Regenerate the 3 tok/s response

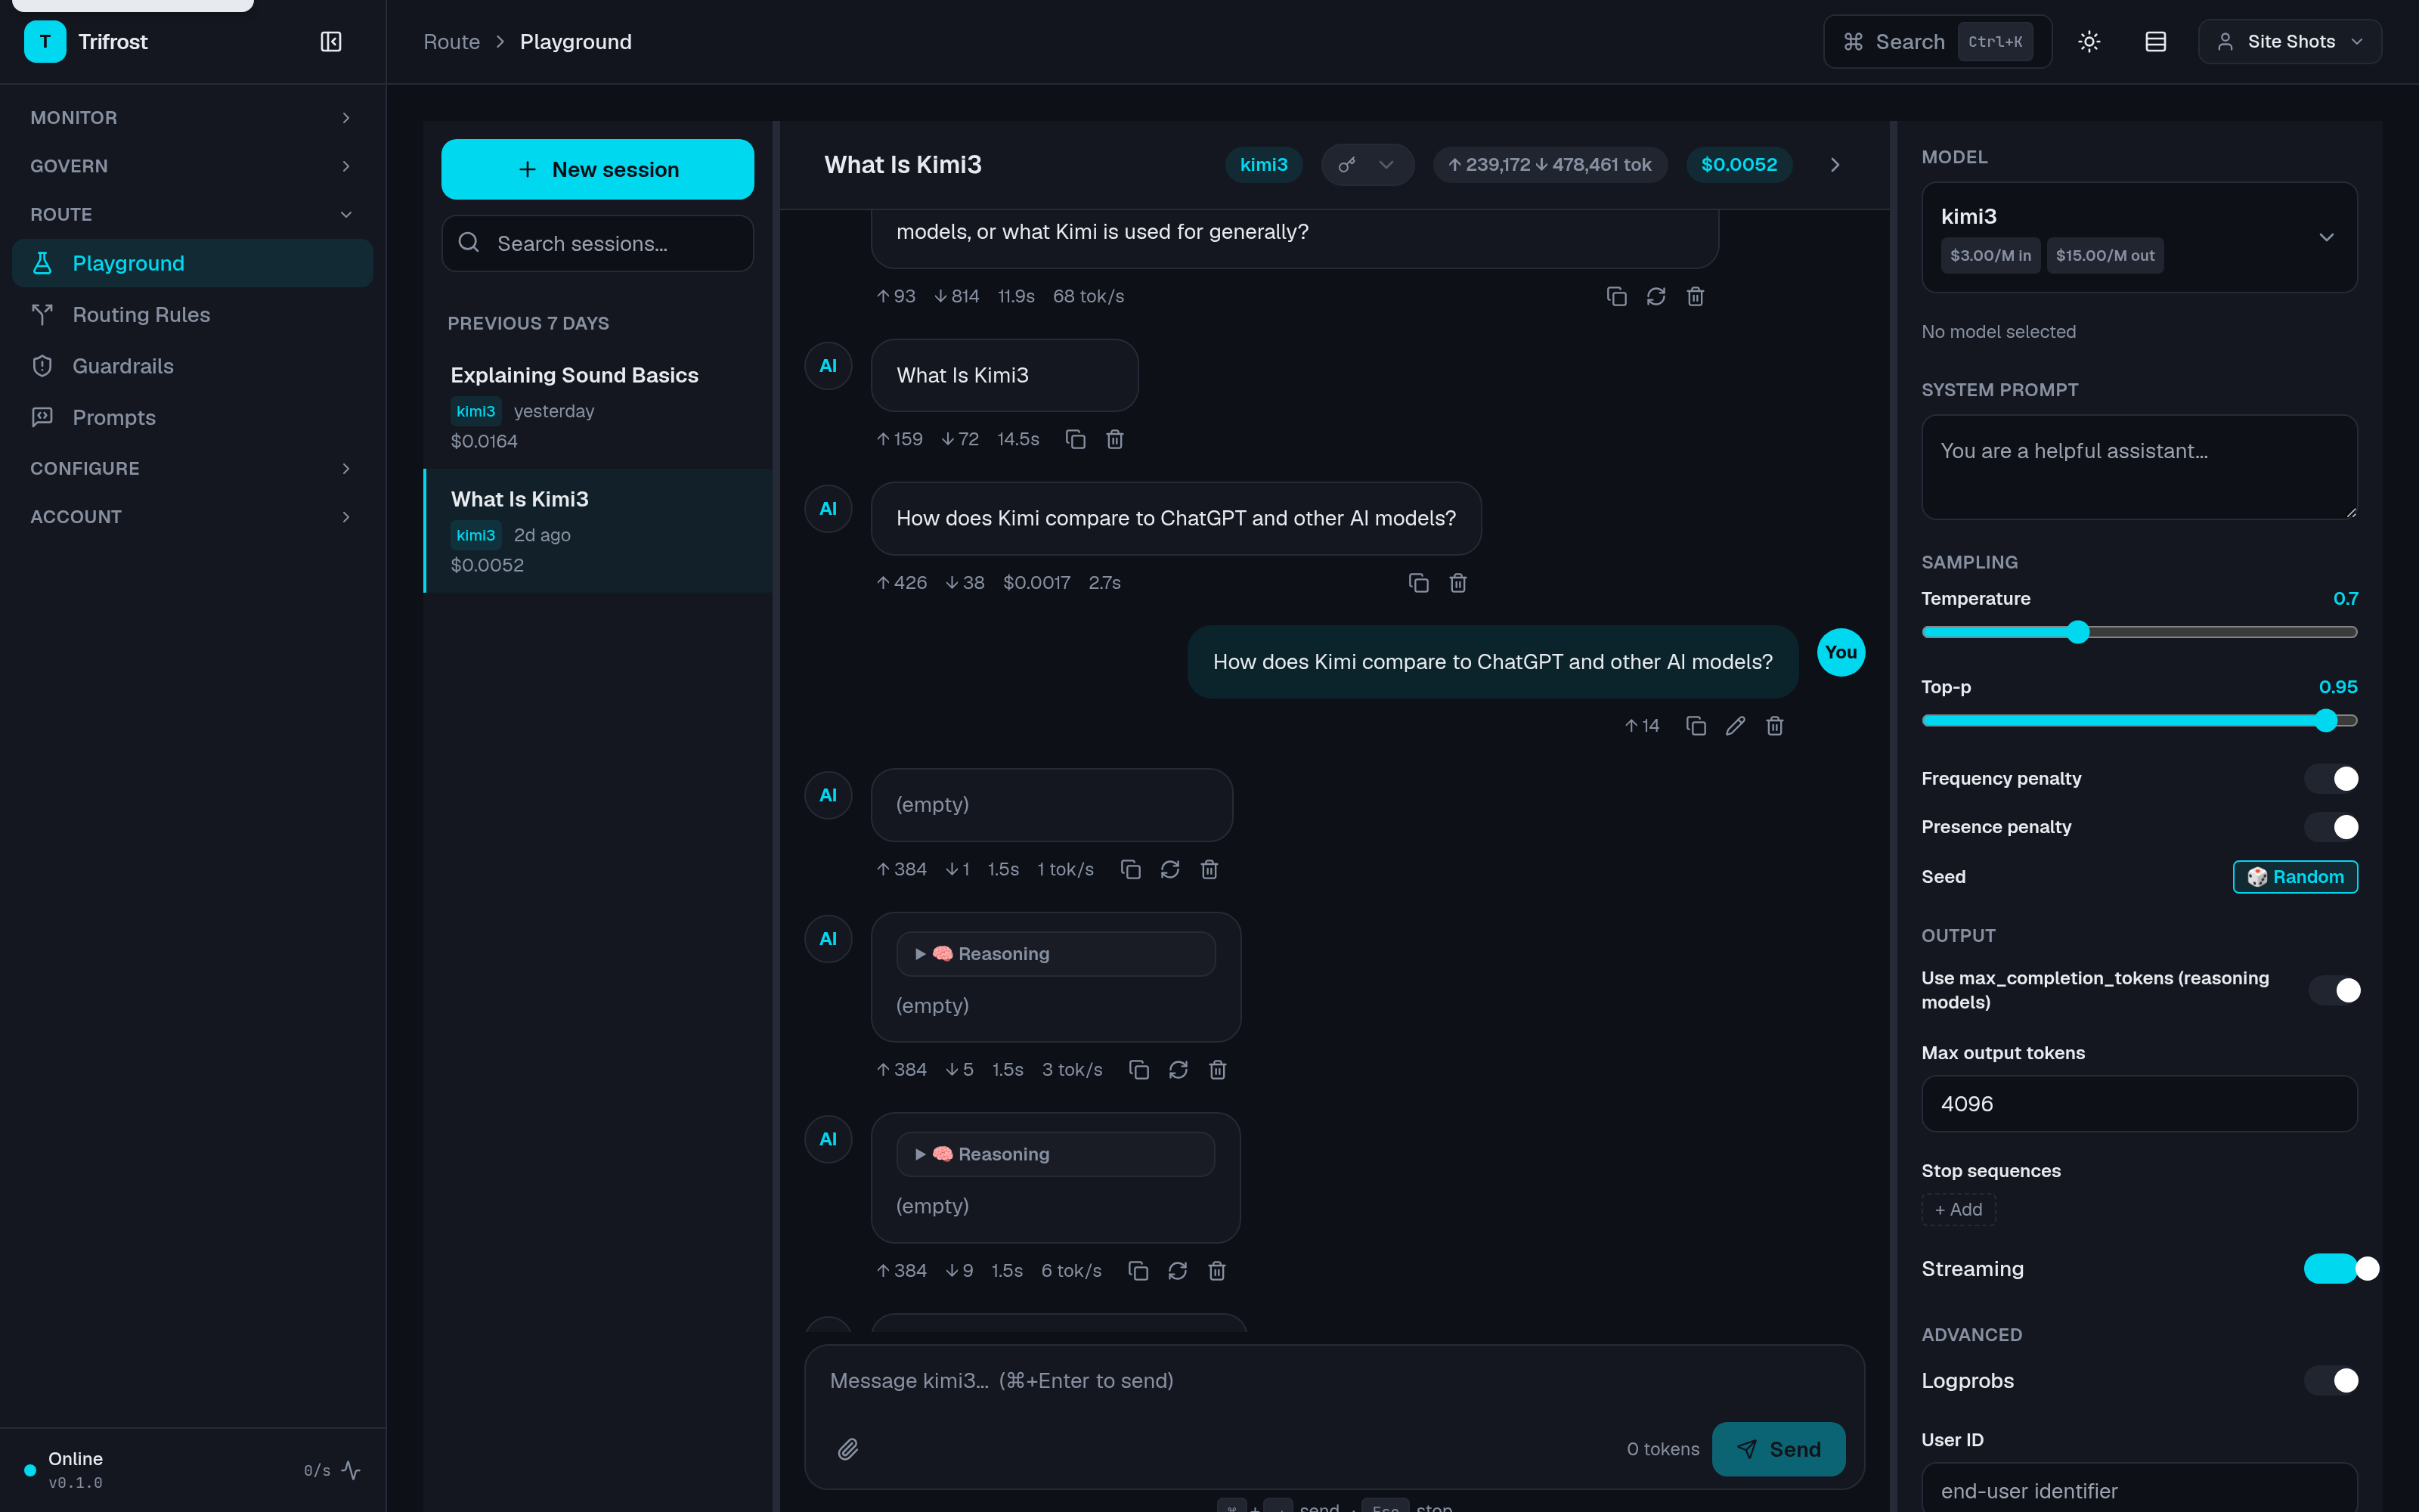pos(1179,1069)
